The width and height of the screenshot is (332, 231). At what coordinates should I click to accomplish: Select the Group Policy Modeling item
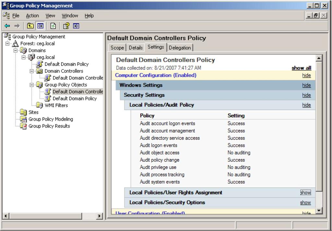(51, 119)
